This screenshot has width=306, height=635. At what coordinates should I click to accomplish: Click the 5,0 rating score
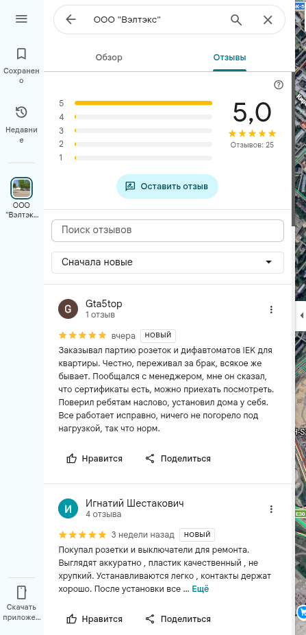[252, 112]
